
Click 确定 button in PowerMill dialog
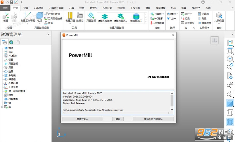pyautogui.click(x=118, y=119)
